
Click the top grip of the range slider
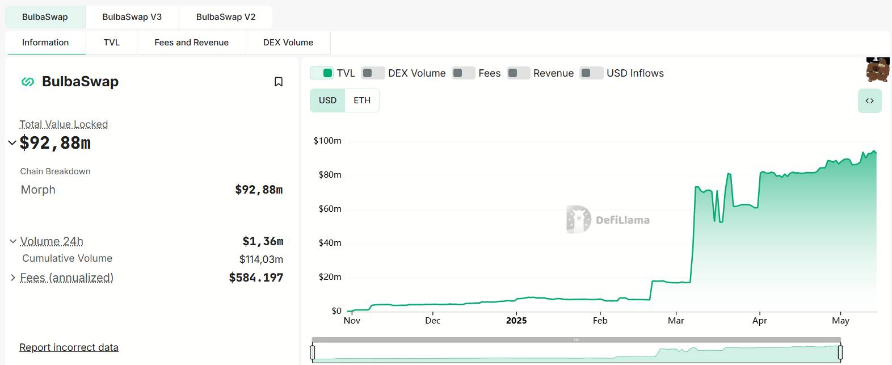tap(577, 340)
